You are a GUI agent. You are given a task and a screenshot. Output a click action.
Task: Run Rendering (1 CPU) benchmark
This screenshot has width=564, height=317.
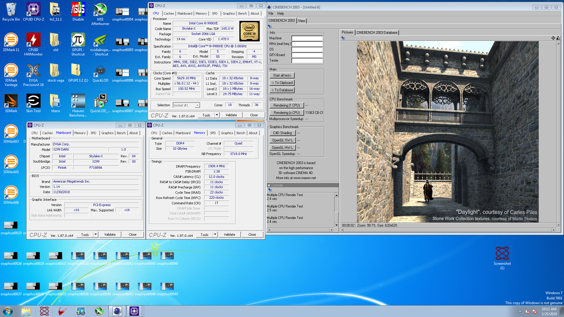click(x=287, y=105)
